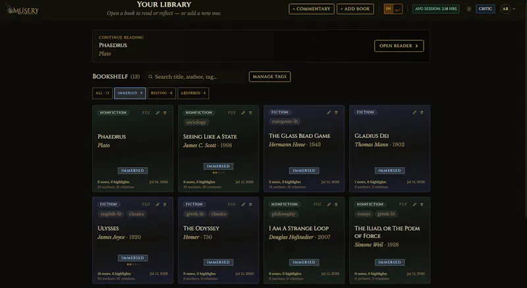Switch language to EN
Image resolution: width=527 pixels, height=288 pixels.
pos(389,9)
